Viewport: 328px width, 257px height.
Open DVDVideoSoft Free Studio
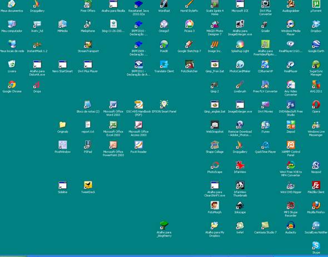[291, 104]
